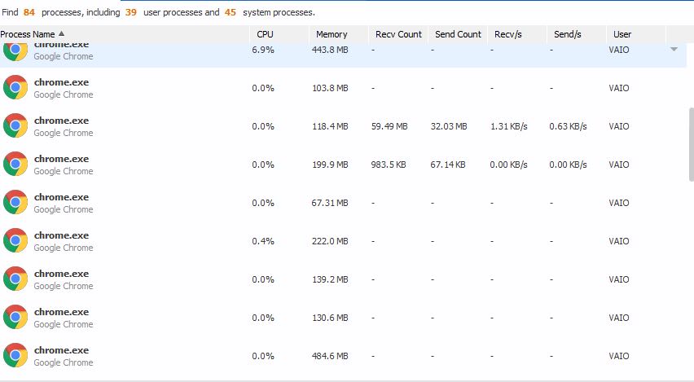Click Chrome icon of 103.8 MB process
Screen dimensions: 694x382
[x=15, y=87]
